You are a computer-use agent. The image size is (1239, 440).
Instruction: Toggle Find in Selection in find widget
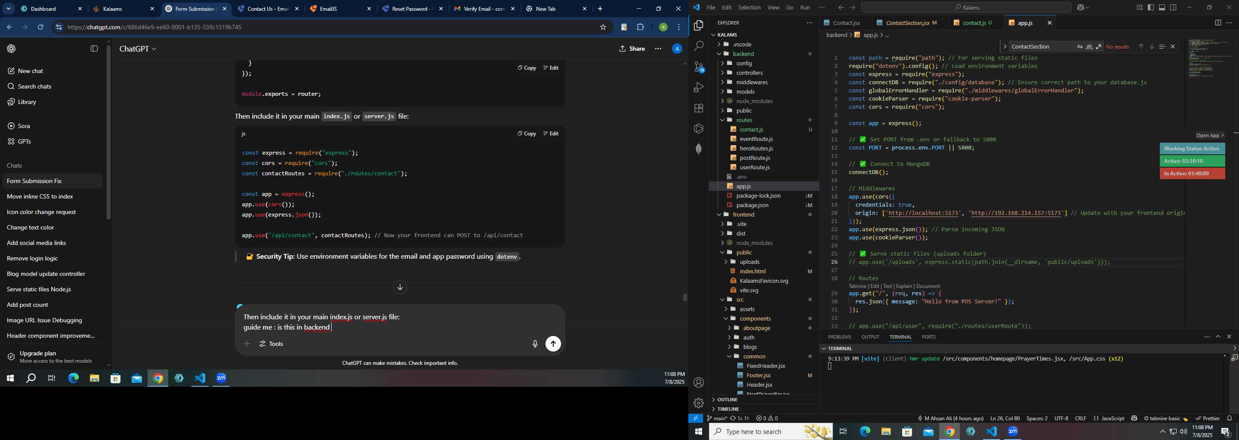(1162, 46)
